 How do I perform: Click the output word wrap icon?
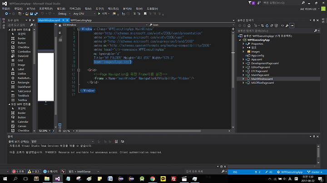coord(123,142)
